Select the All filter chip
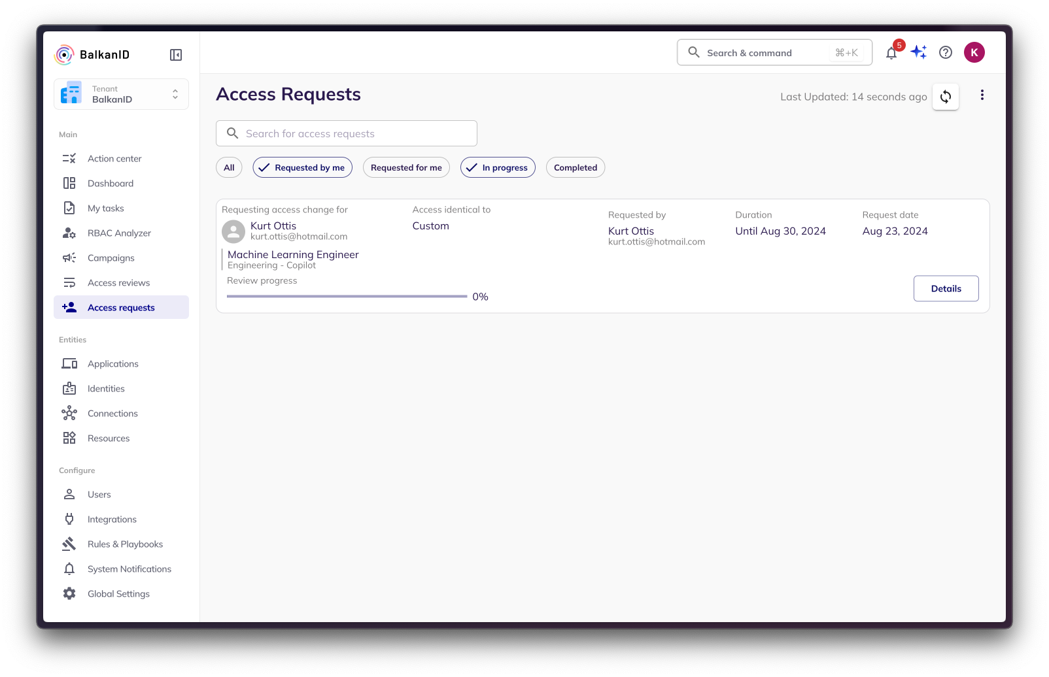Viewport: 1049px width, 677px height. (x=229, y=167)
